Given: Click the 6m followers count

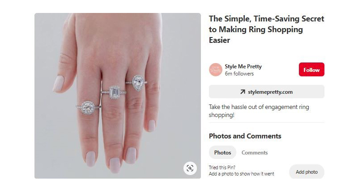Looking at the screenshot, I should point(239,74).
